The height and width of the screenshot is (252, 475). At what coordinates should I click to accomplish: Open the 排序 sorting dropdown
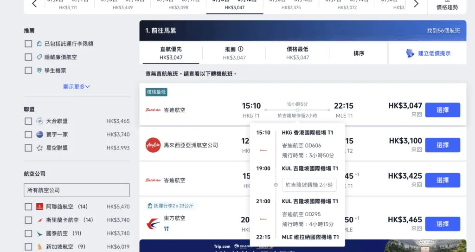(359, 53)
